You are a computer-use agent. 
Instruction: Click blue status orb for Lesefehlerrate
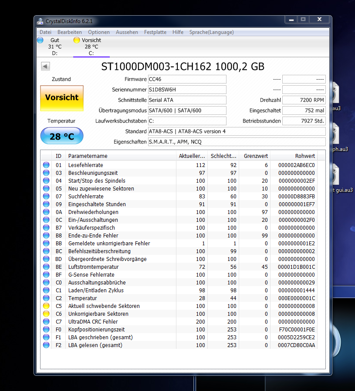click(46, 165)
